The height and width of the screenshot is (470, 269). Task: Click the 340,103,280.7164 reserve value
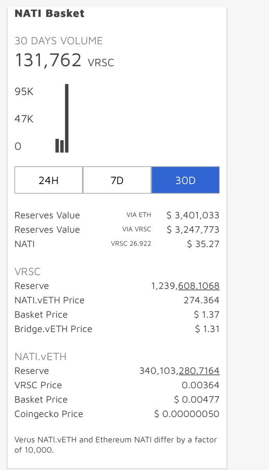(179, 371)
